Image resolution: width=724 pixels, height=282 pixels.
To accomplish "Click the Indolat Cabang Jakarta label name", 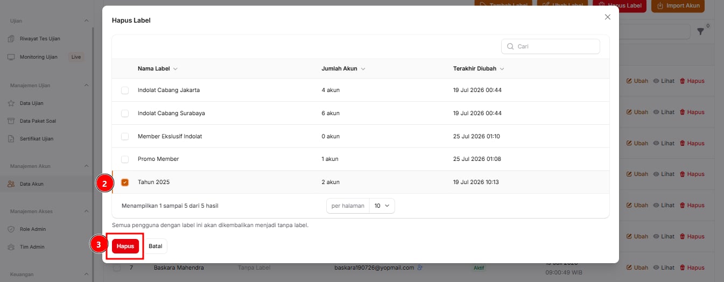I will 168,90.
